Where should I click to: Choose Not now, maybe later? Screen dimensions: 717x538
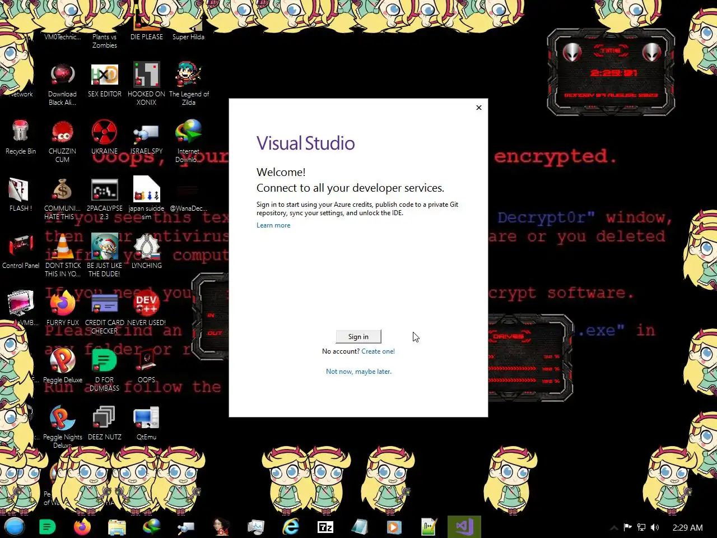click(x=358, y=372)
